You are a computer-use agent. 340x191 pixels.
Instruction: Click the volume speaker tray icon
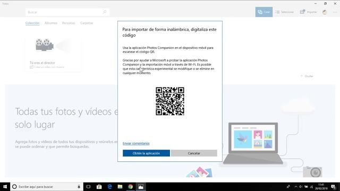tap(301, 186)
